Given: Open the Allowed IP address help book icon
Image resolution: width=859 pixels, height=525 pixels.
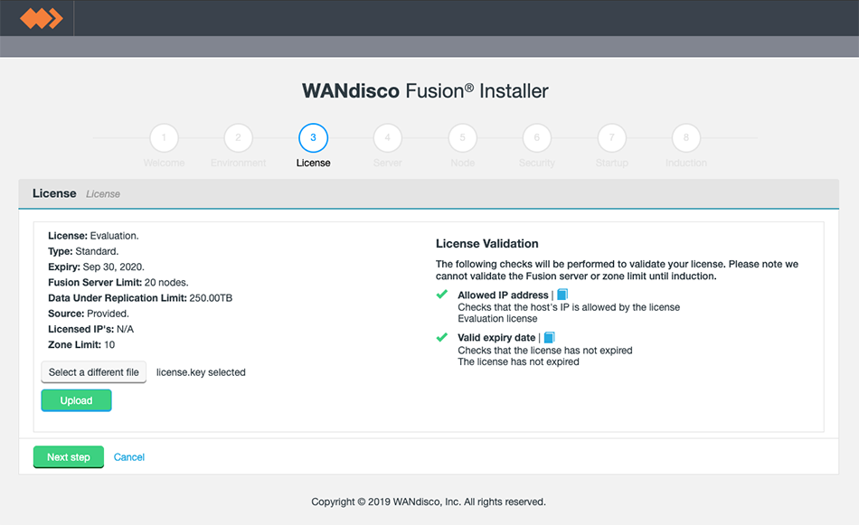Looking at the screenshot, I should 562,295.
